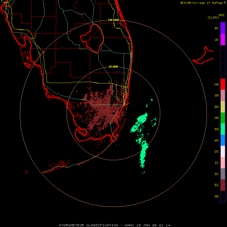This screenshot has width=227, height=227.
Task: Click the RF legend label
Action: [216, 28]
